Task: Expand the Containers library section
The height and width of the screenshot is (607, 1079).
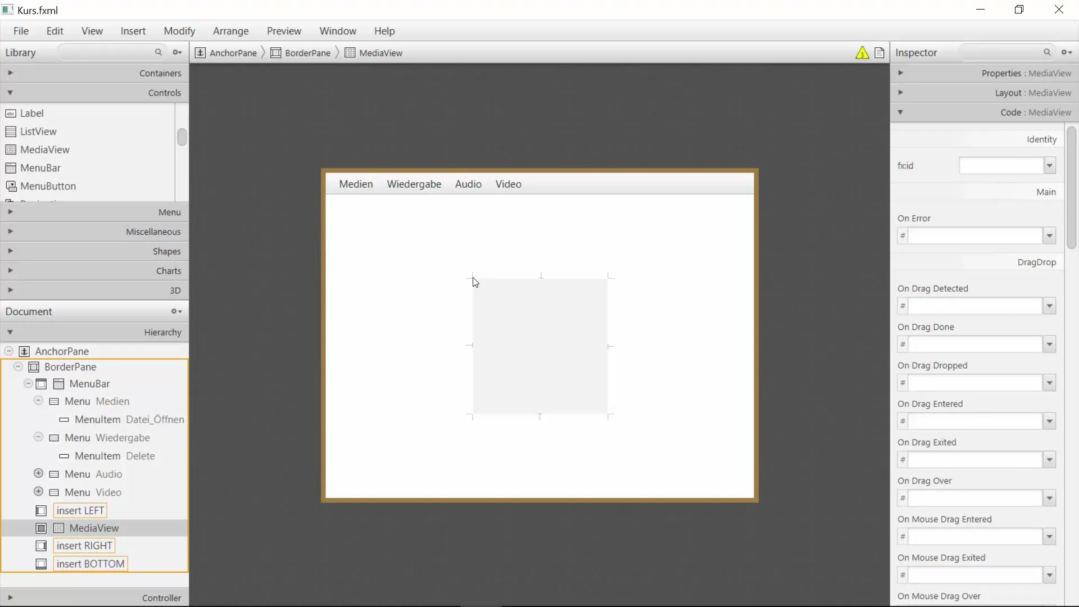Action: (x=94, y=73)
